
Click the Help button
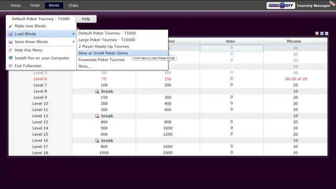pyautogui.click(x=86, y=19)
